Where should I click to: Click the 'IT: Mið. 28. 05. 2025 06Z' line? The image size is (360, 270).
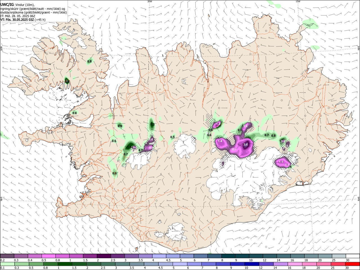tap(18, 16)
